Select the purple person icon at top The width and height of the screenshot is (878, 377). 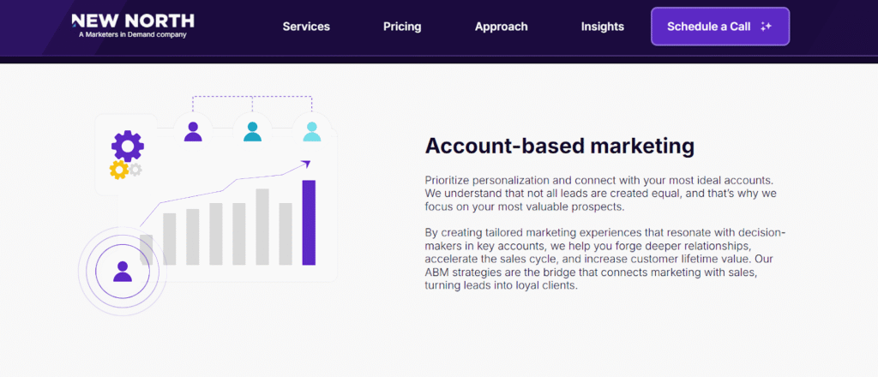pyautogui.click(x=193, y=131)
